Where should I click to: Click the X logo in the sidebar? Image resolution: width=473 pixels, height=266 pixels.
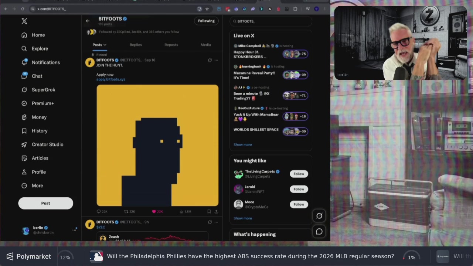(24, 21)
